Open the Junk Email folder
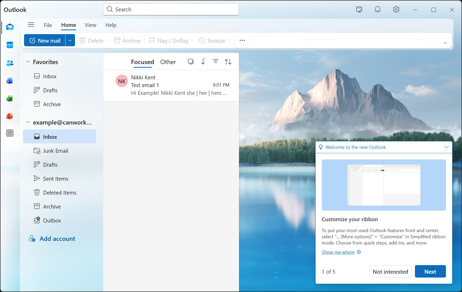Image resolution: width=462 pixels, height=292 pixels. 55,151
